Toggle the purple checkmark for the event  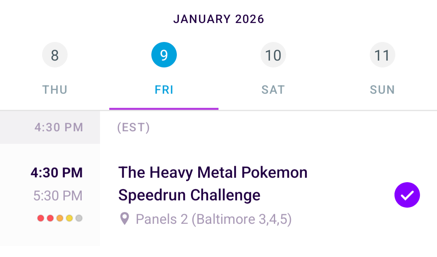407,195
